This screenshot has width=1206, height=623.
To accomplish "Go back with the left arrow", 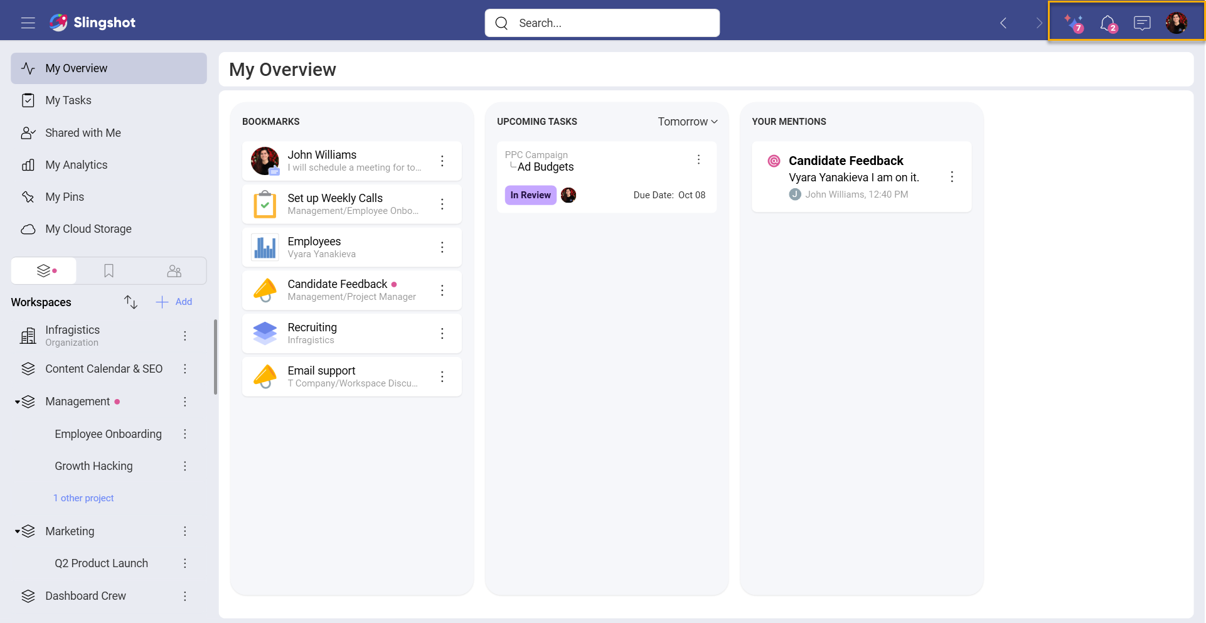I will [x=1003, y=23].
